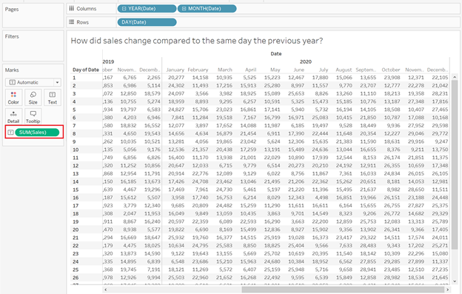Click the cell with value 24,636
The image size is (462, 294).
coord(320,150)
